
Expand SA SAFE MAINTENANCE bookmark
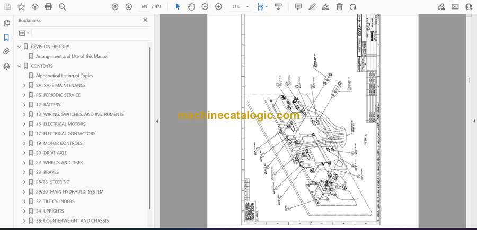tap(24, 85)
